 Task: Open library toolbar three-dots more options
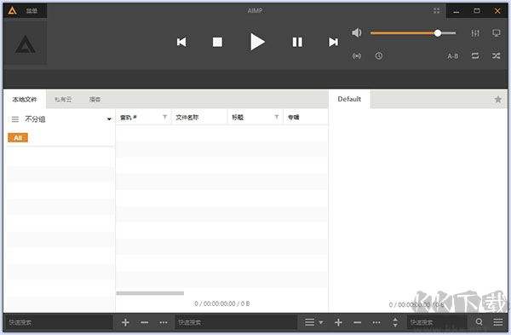pos(164,322)
